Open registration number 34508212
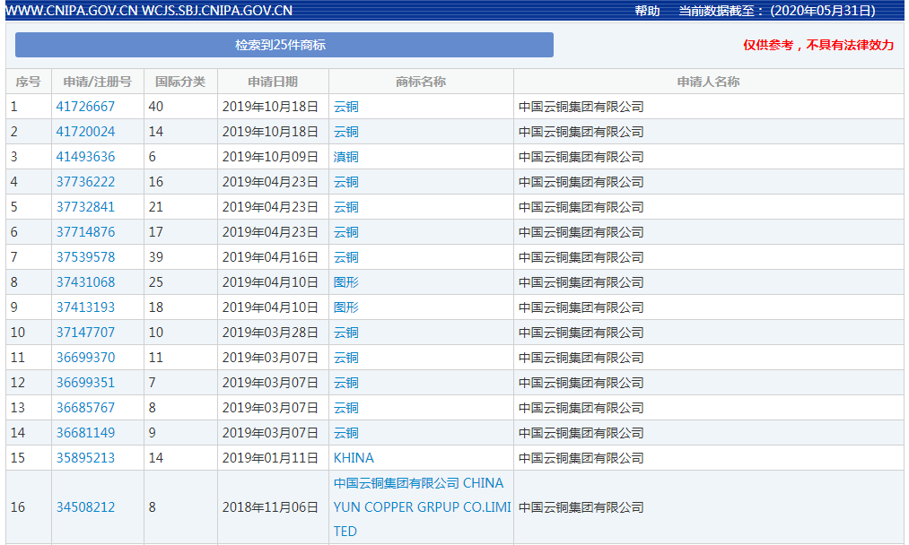Screen dimensions: 909x545 tap(85, 507)
